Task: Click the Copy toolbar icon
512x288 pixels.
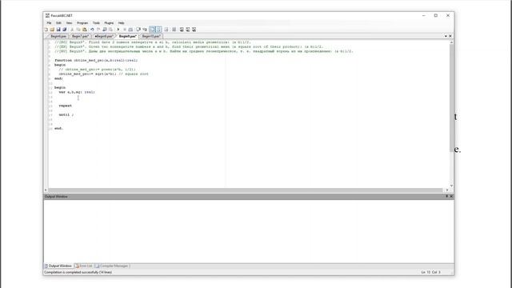Action: point(78,30)
